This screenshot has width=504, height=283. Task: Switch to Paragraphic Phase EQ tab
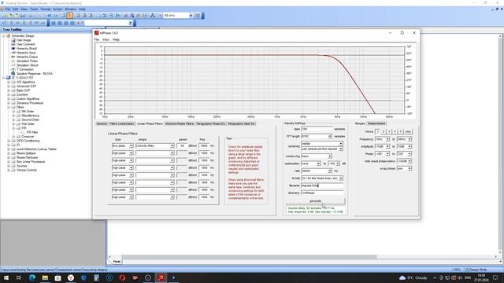(210, 123)
